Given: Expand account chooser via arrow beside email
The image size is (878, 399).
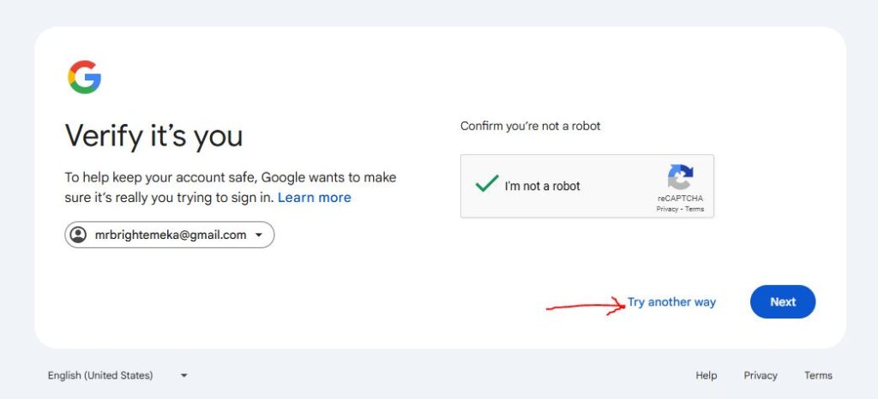Looking at the screenshot, I should [259, 235].
